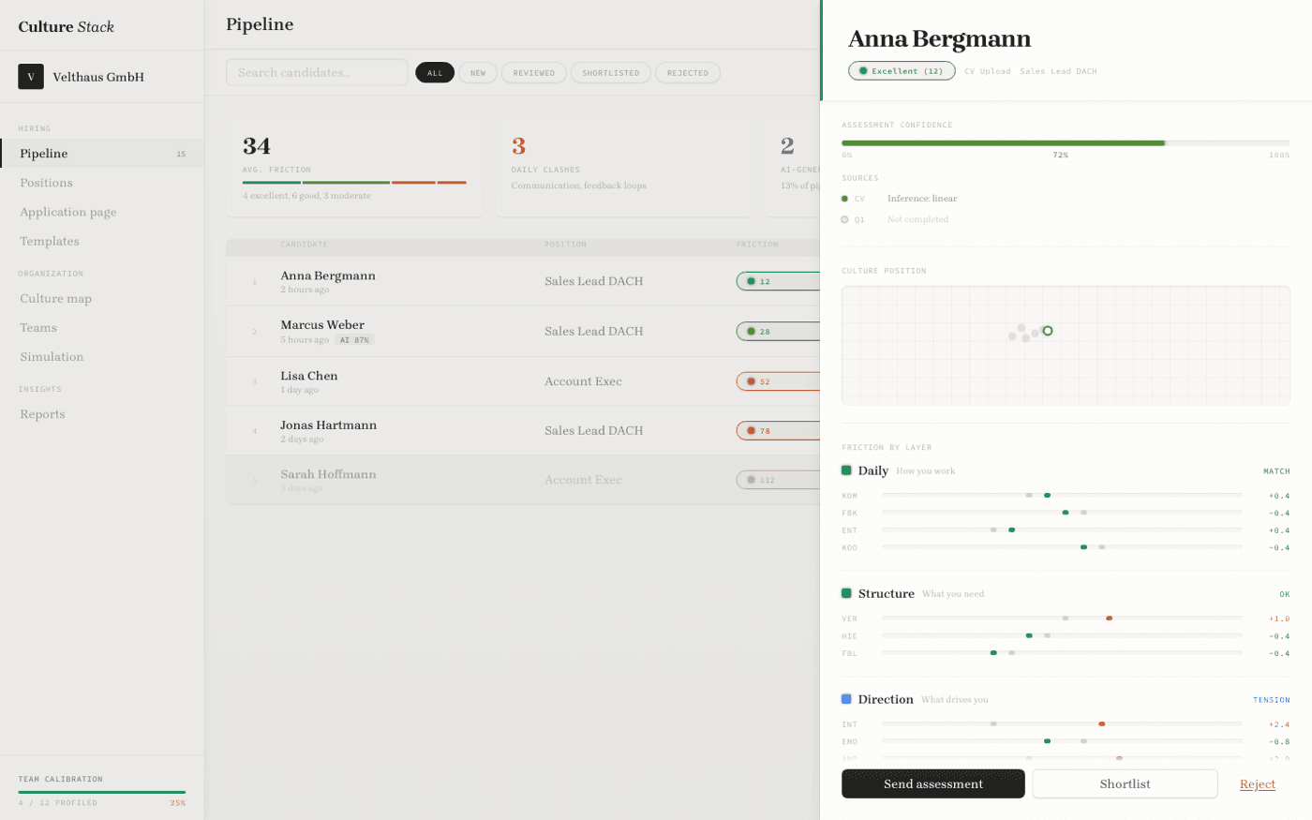Open Simulation in the sidebar
This screenshot has height=820, width=1312.
(102, 356)
